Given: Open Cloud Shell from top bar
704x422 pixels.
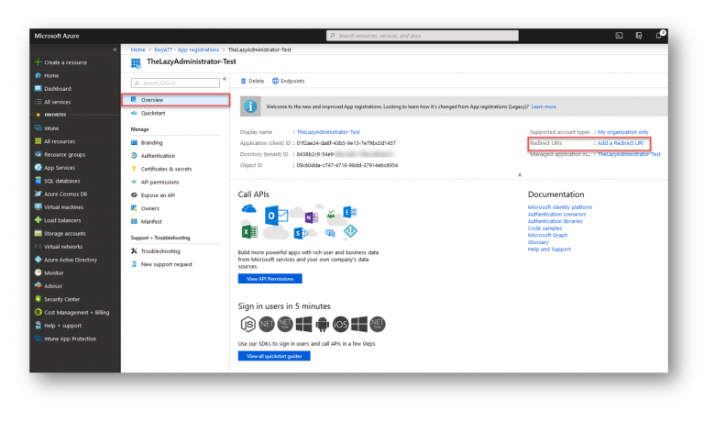Looking at the screenshot, I should (619, 36).
